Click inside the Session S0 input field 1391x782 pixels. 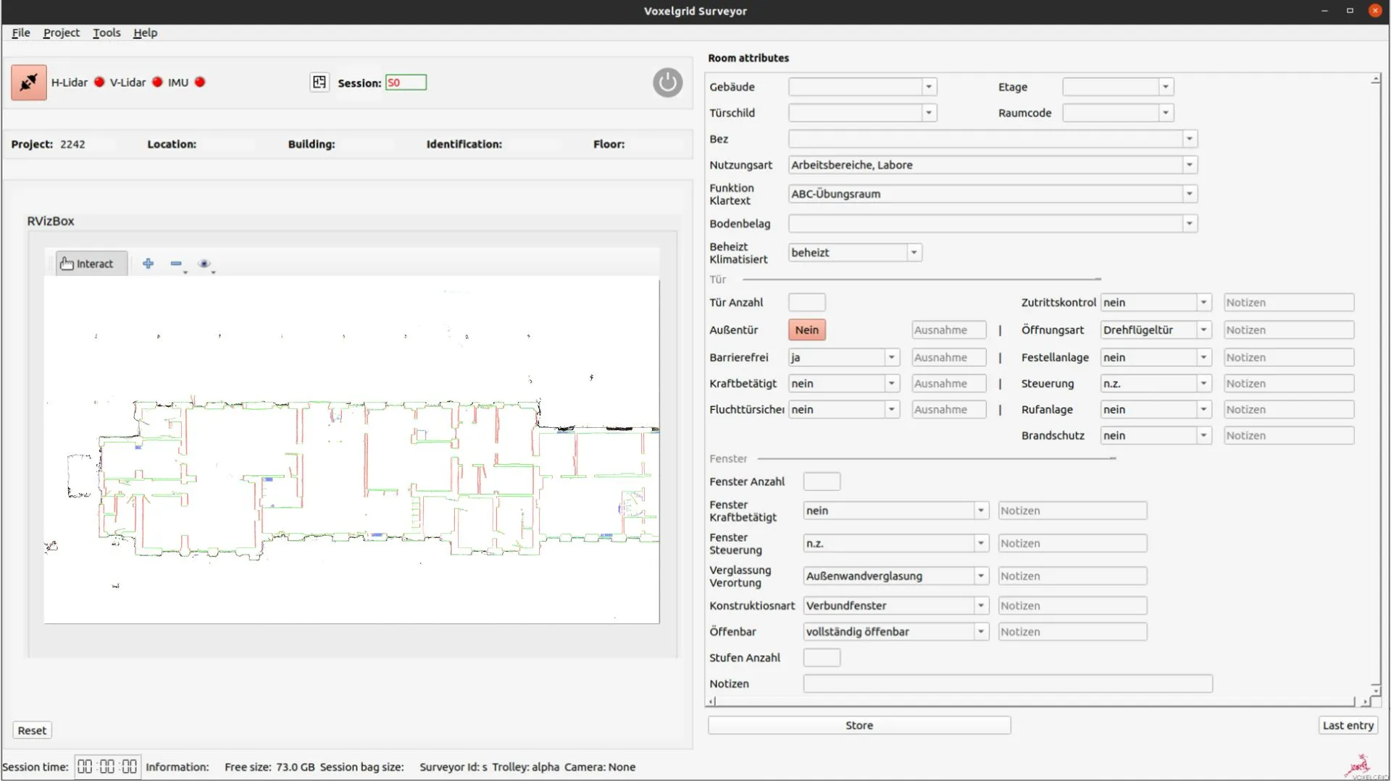pos(406,82)
